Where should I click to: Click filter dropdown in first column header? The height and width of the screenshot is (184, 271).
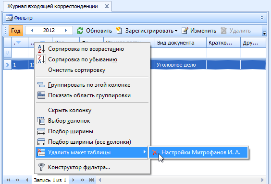click(18, 43)
